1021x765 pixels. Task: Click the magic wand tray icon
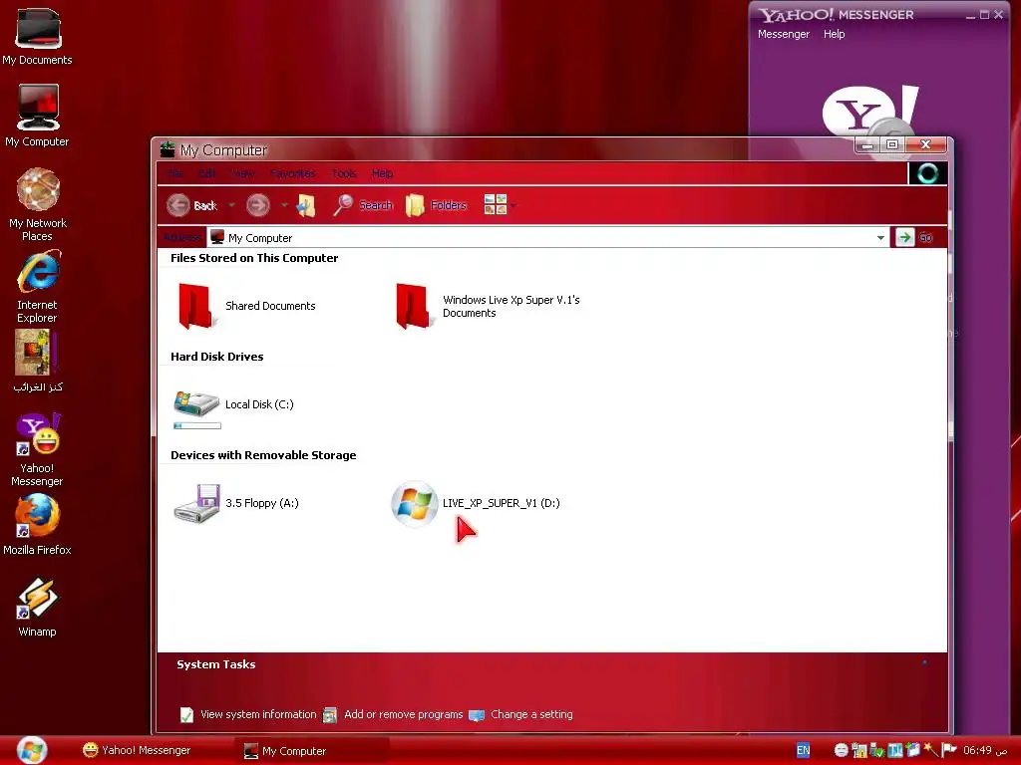click(x=930, y=750)
